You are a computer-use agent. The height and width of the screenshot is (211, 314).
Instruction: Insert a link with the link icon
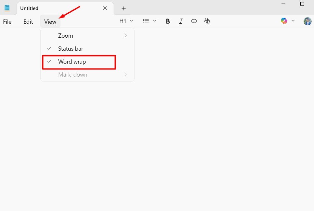pyautogui.click(x=194, y=21)
